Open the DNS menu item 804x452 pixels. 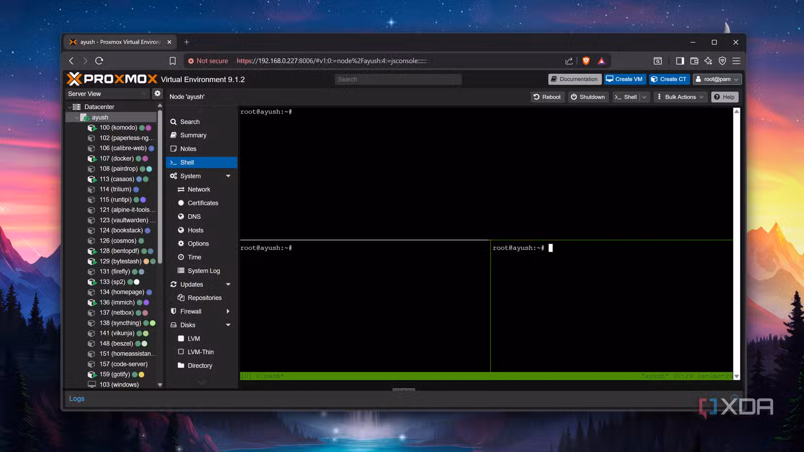(x=201, y=217)
